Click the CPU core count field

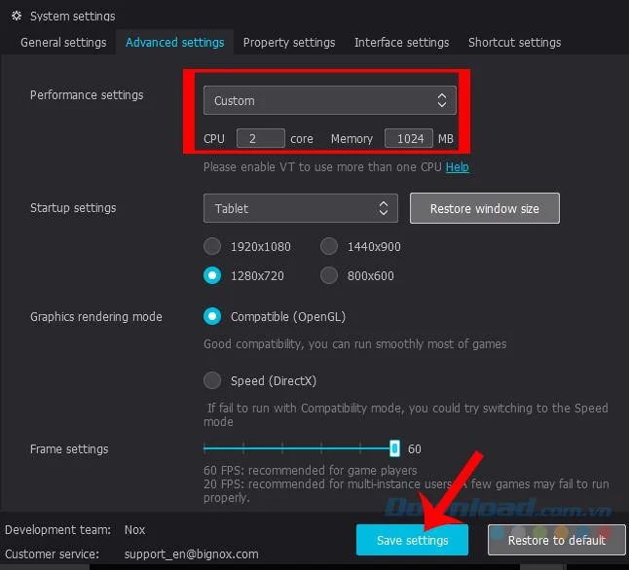[x=261, y=138]
